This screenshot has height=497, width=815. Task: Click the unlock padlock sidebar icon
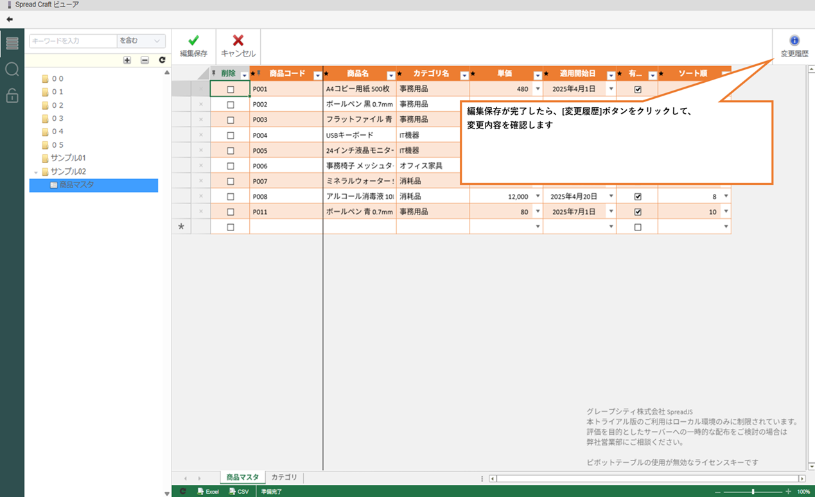[12, 96]
